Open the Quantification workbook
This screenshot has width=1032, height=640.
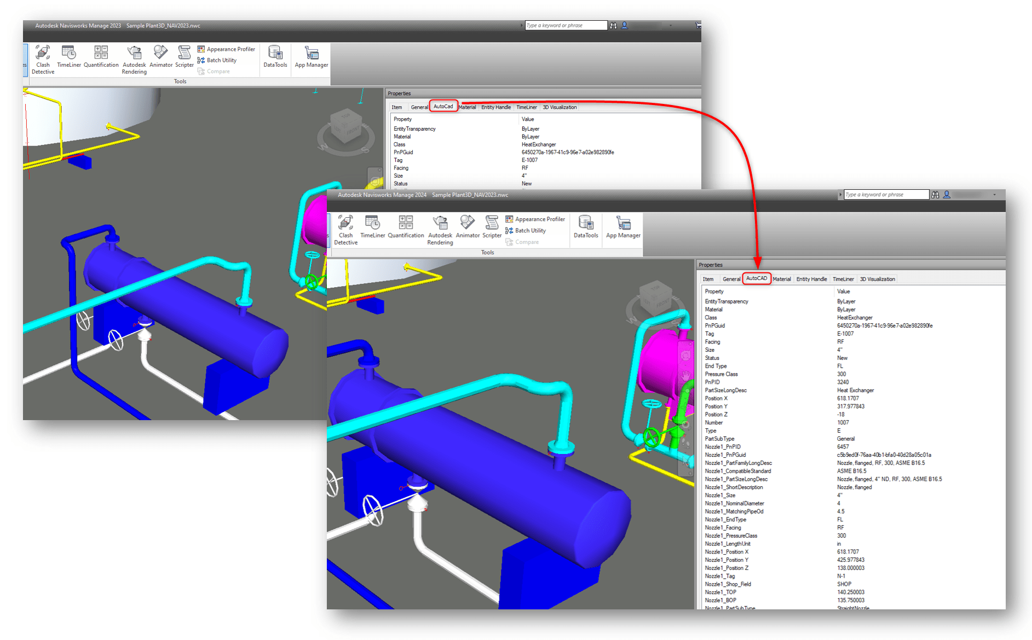406,226
